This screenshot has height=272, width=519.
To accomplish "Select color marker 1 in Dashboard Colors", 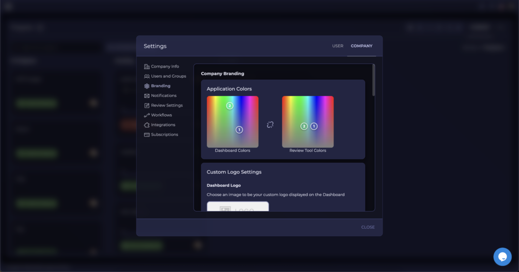I will [x=239, y=129].
